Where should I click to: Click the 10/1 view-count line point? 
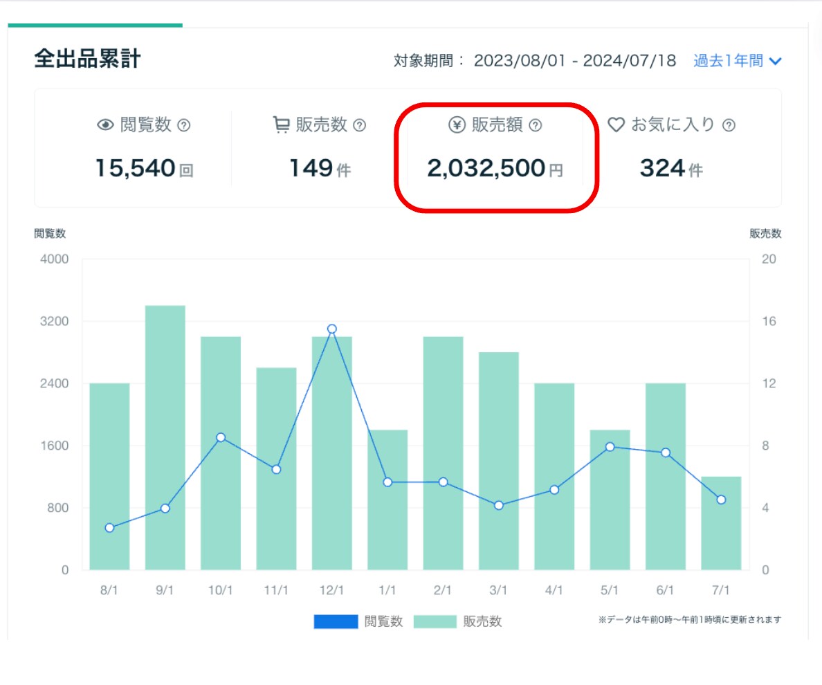(221, 437)
